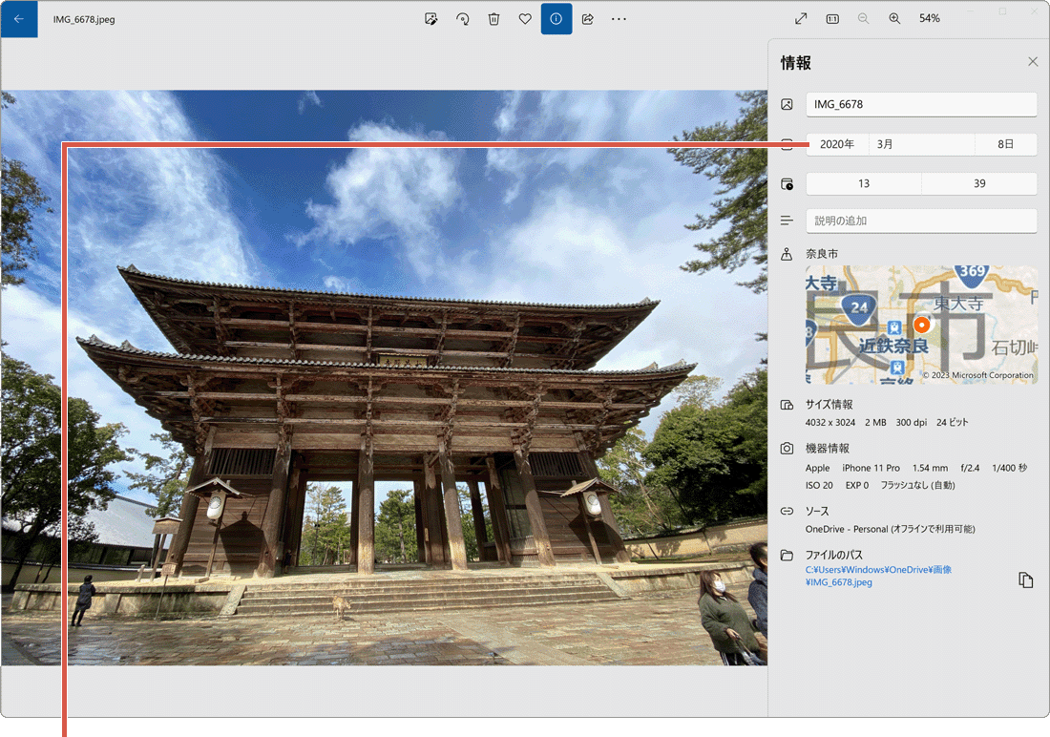Fit the image to the window
Image resolution: width=1050 pixels, height=737 pixels.
(800, 17)
